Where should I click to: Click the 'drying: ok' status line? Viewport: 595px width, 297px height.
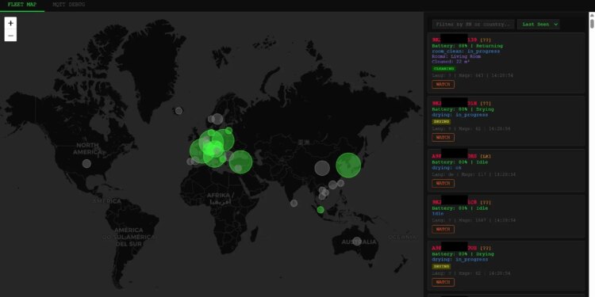pyautogui.click(x=446, y=167)
